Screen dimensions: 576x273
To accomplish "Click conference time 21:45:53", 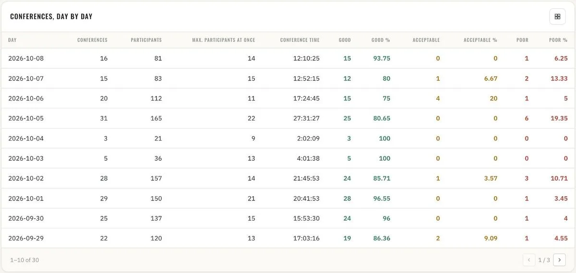I will 306,178.
